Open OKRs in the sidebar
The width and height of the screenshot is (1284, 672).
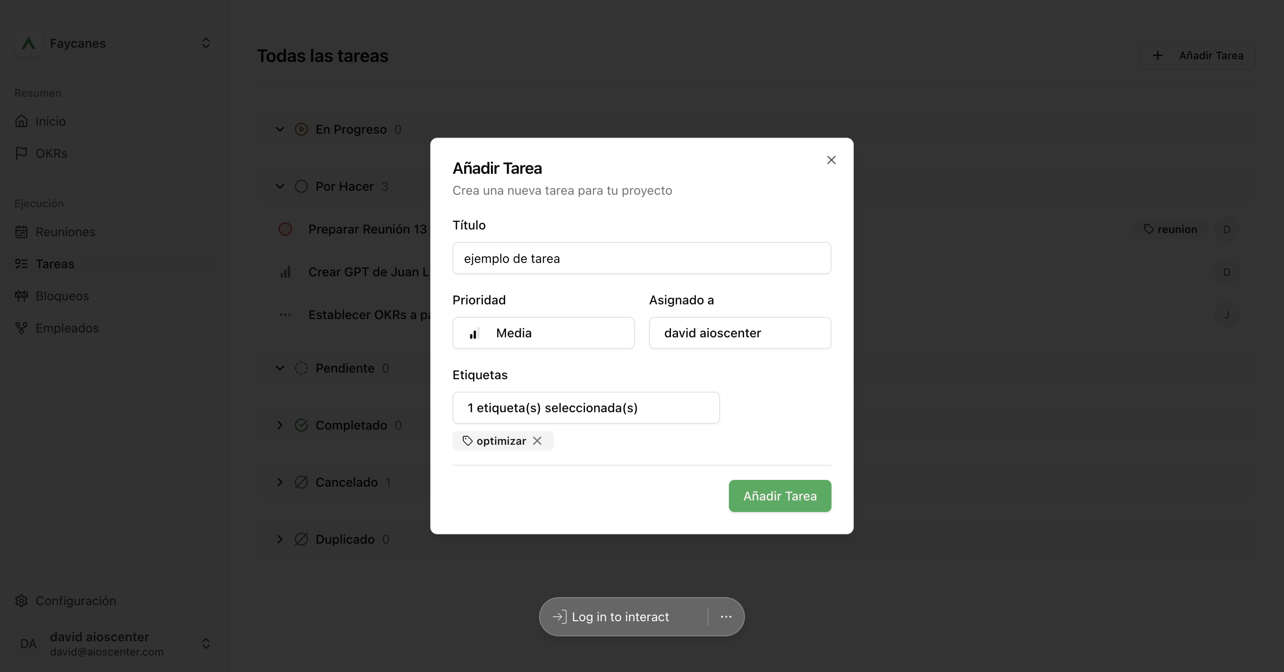click(x=113, y=153)
